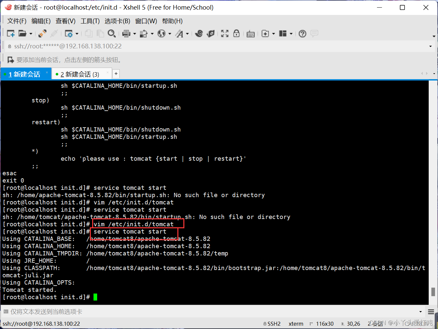Open the 工具(T) menu
438x329 pixels.
point(90,21)
